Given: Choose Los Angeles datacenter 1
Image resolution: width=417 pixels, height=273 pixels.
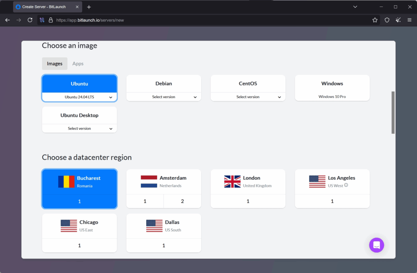Looking at the screenshot, I should click(x=332, y=201).
